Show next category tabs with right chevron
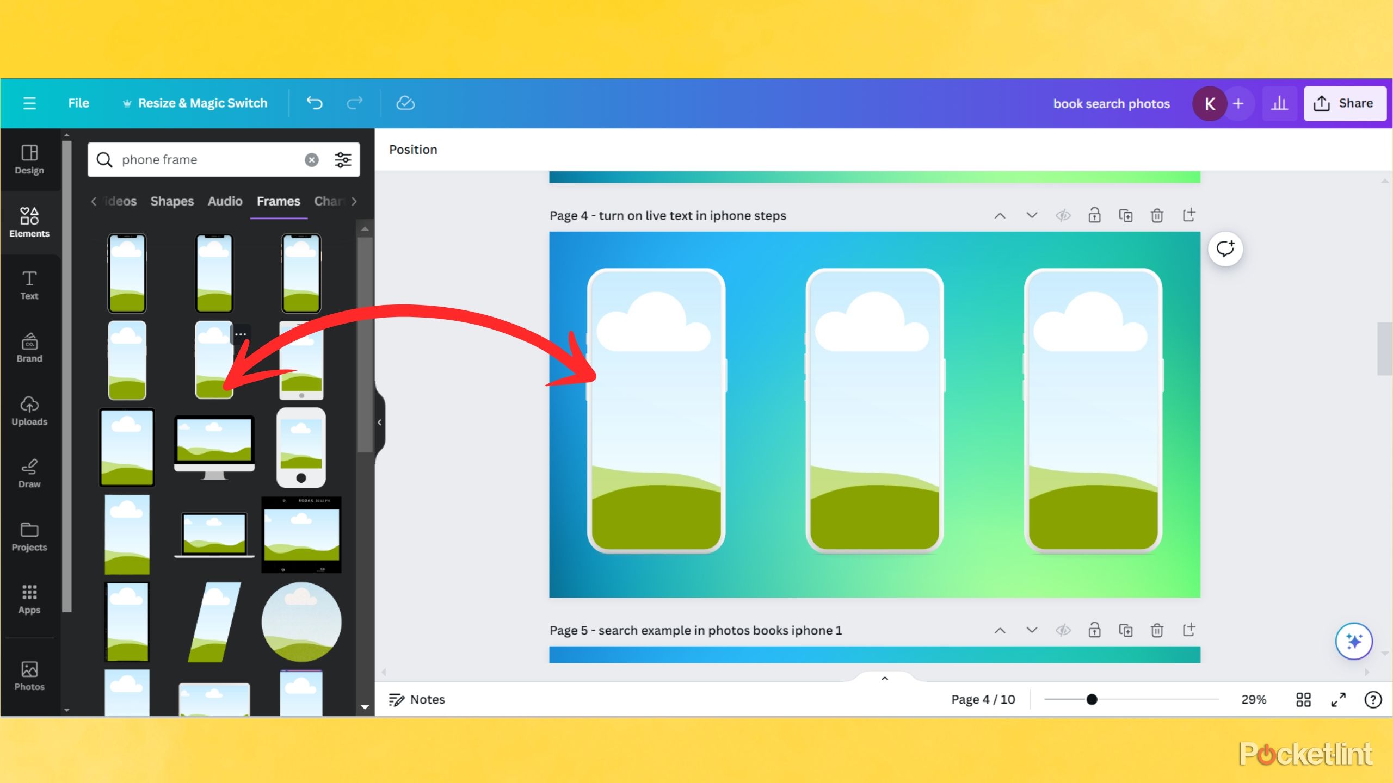This screenshot has height=783, width=1393. [354, 201]
